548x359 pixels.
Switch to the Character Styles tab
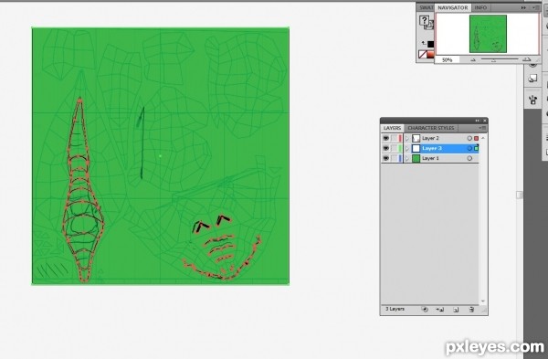click(430, 128)
